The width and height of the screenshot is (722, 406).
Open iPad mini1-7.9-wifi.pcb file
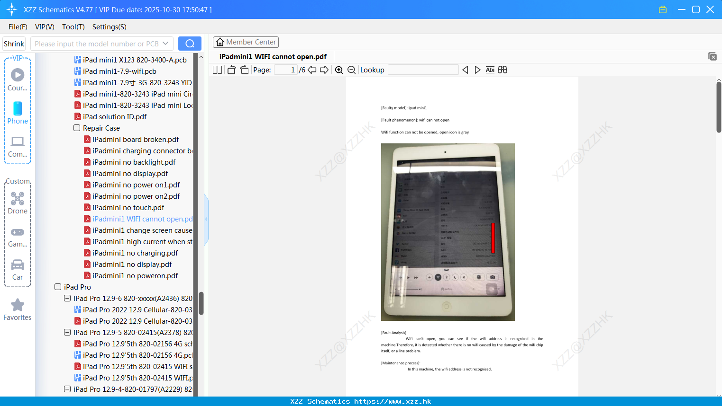pyautogui.click(x=119, y=71)
